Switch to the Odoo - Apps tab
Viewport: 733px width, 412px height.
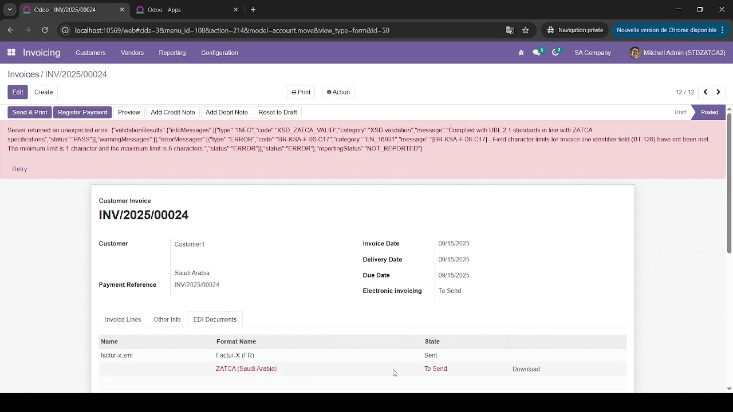click(x=187, y=10)
